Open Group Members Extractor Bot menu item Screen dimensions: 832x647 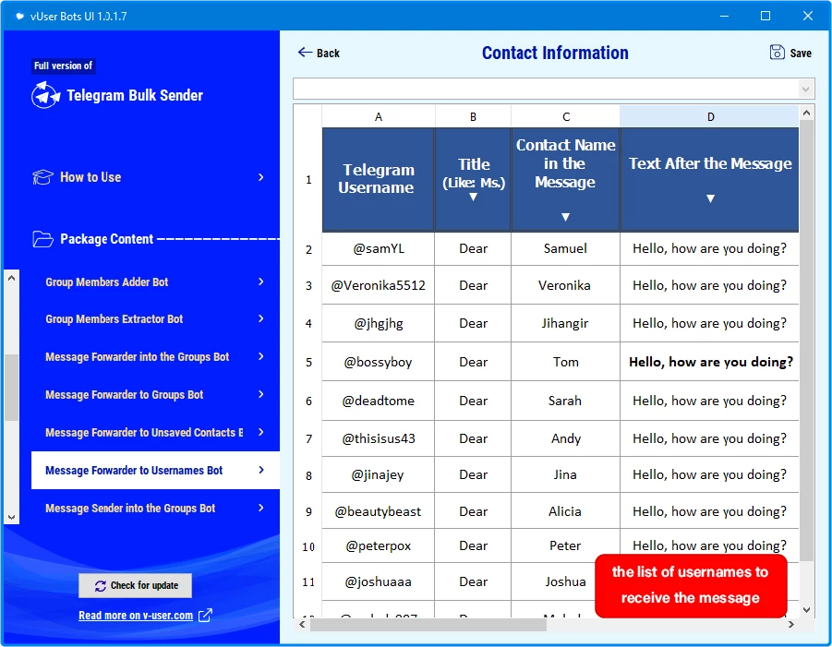click(155, 318)
